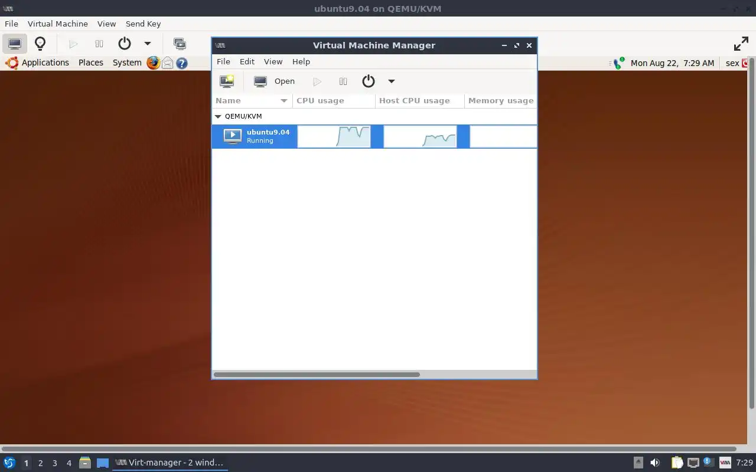The height and width of the screenshot is (472, 756).
Task: Click the update notification tray icon
Action: click(708, 462)
